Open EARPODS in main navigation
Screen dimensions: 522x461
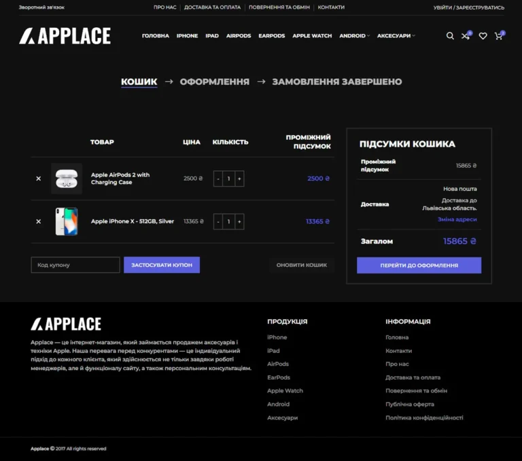[272, 35]
